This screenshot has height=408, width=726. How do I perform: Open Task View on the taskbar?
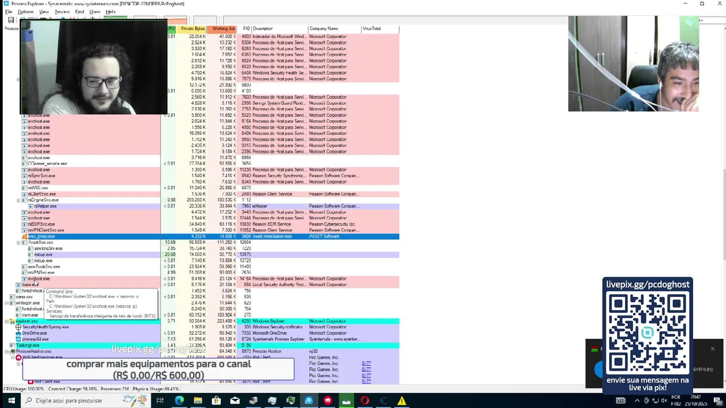[x=161, y=401]
